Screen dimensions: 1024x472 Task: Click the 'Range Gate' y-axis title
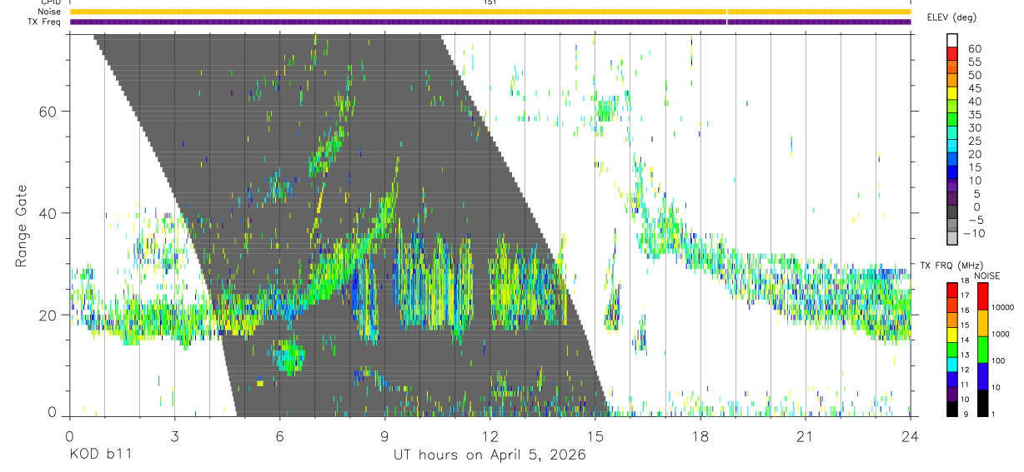[x=21, y=226]
